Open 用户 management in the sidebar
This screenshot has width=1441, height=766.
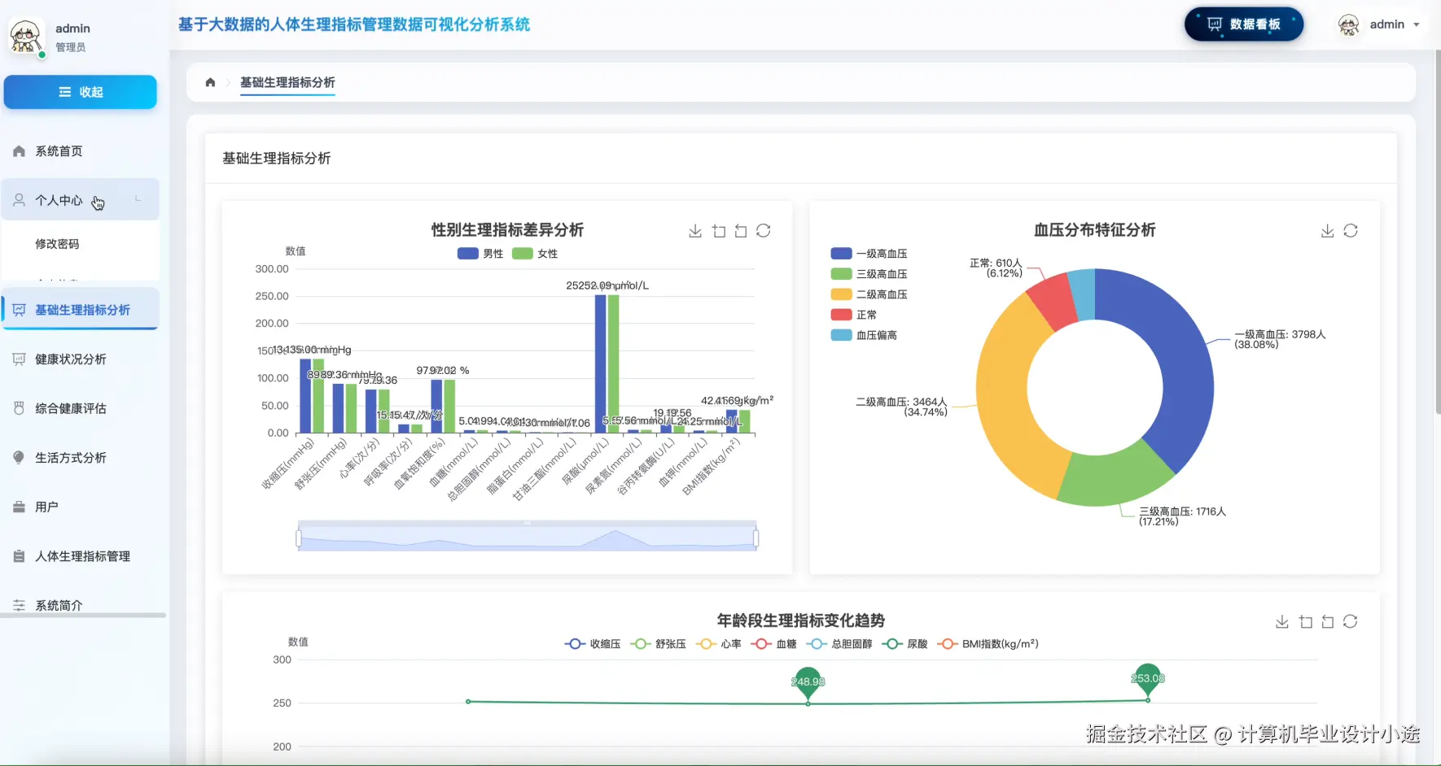80,507
